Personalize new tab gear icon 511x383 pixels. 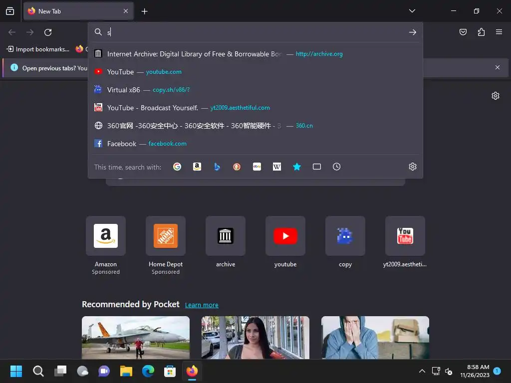coord(496,96)
